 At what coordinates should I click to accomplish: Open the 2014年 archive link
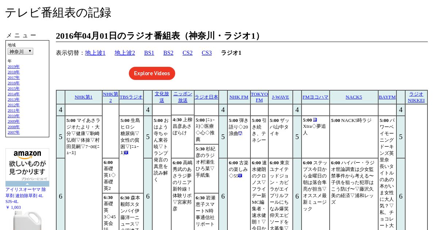pos(14,94)
